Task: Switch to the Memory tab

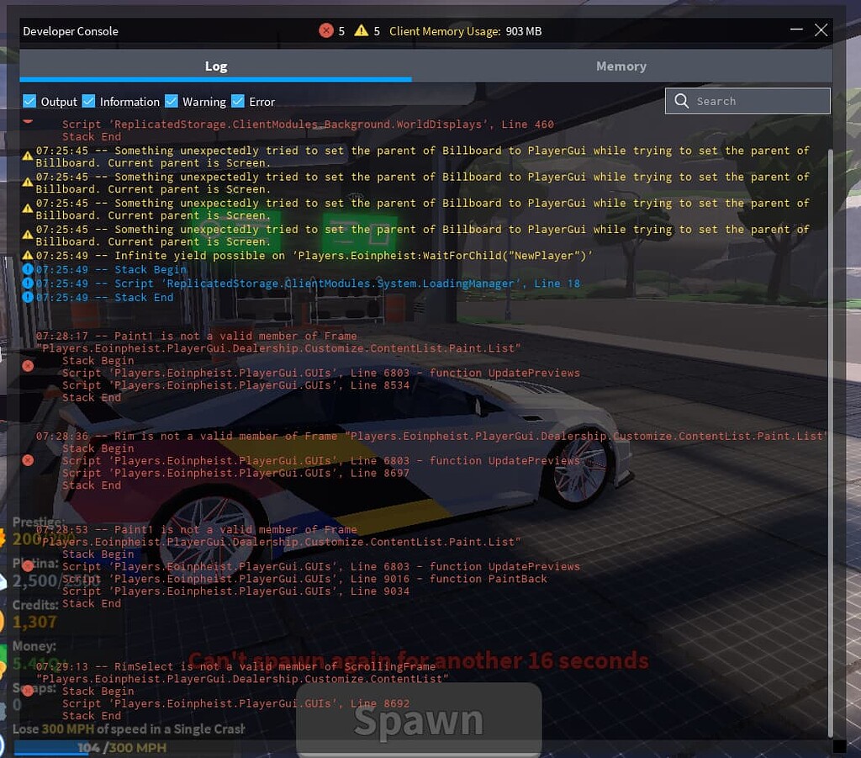Action: coord(621,66)
